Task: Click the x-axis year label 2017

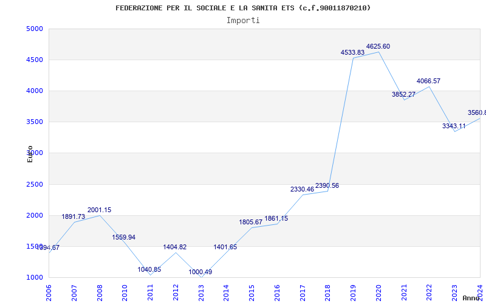Action: 303,293
